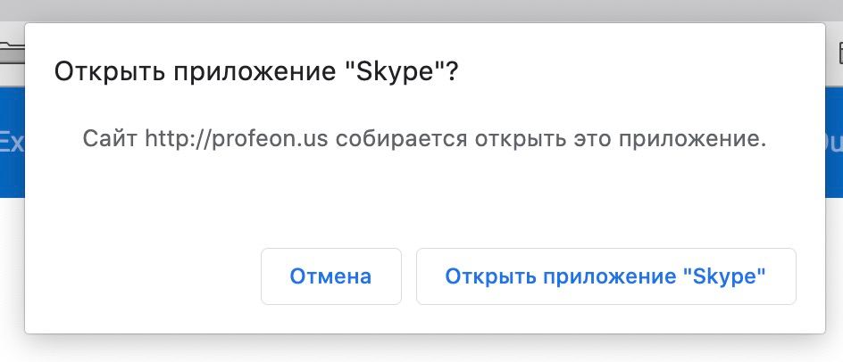Viewport: 843px width, 362px height.
Task: Click the empty dialog area left of Отмена
Action: [x=143, y=276]
